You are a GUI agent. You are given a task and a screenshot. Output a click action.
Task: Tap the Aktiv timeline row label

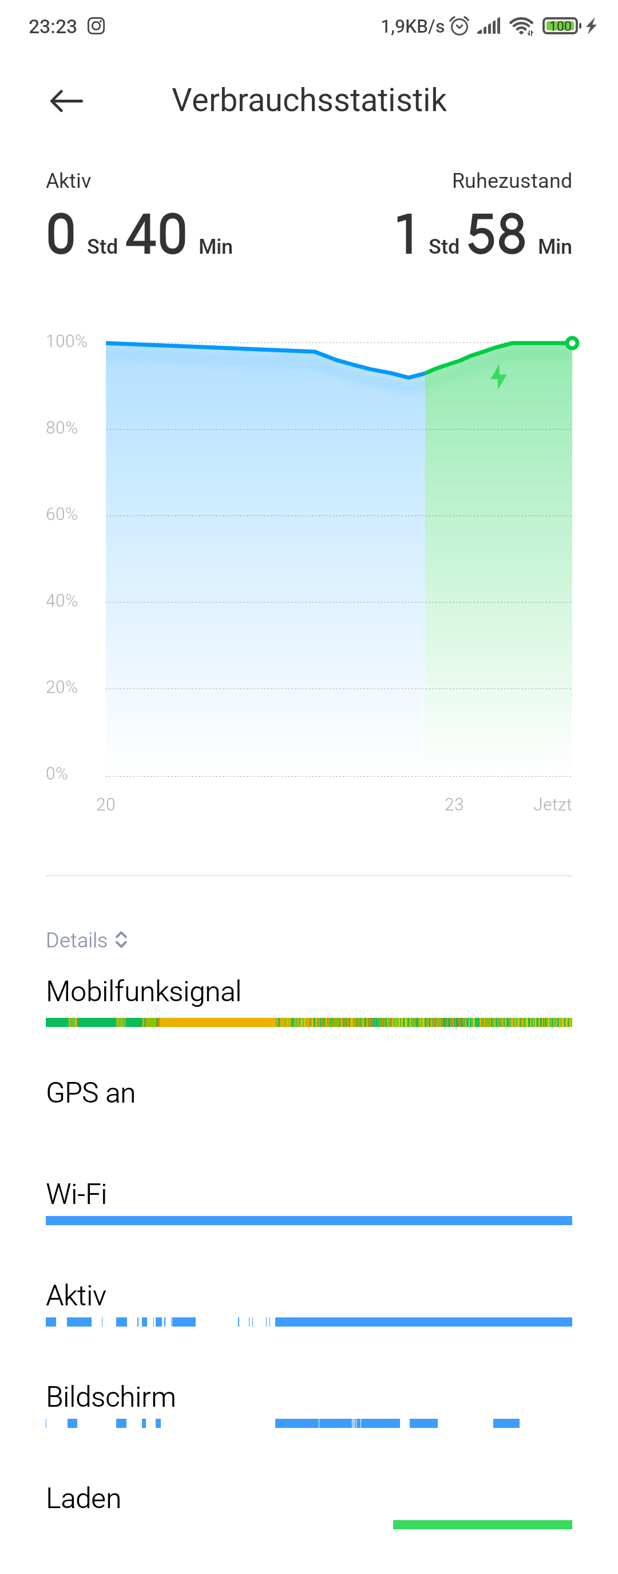coord(76,1294)
